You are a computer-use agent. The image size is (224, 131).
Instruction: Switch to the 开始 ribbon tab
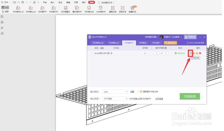[x=45, y=2]
